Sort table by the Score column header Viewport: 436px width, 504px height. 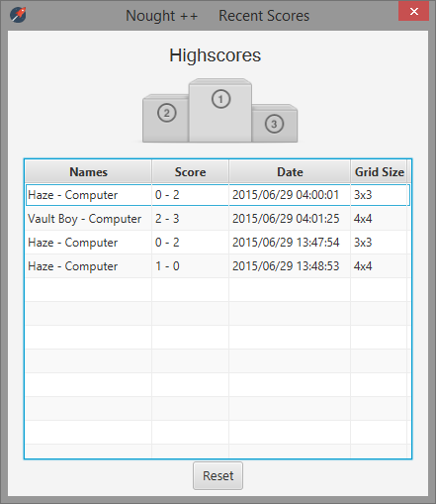(x=190, y=171)
